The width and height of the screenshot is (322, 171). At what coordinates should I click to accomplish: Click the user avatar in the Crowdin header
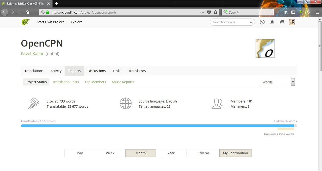(x=292, y=22)
